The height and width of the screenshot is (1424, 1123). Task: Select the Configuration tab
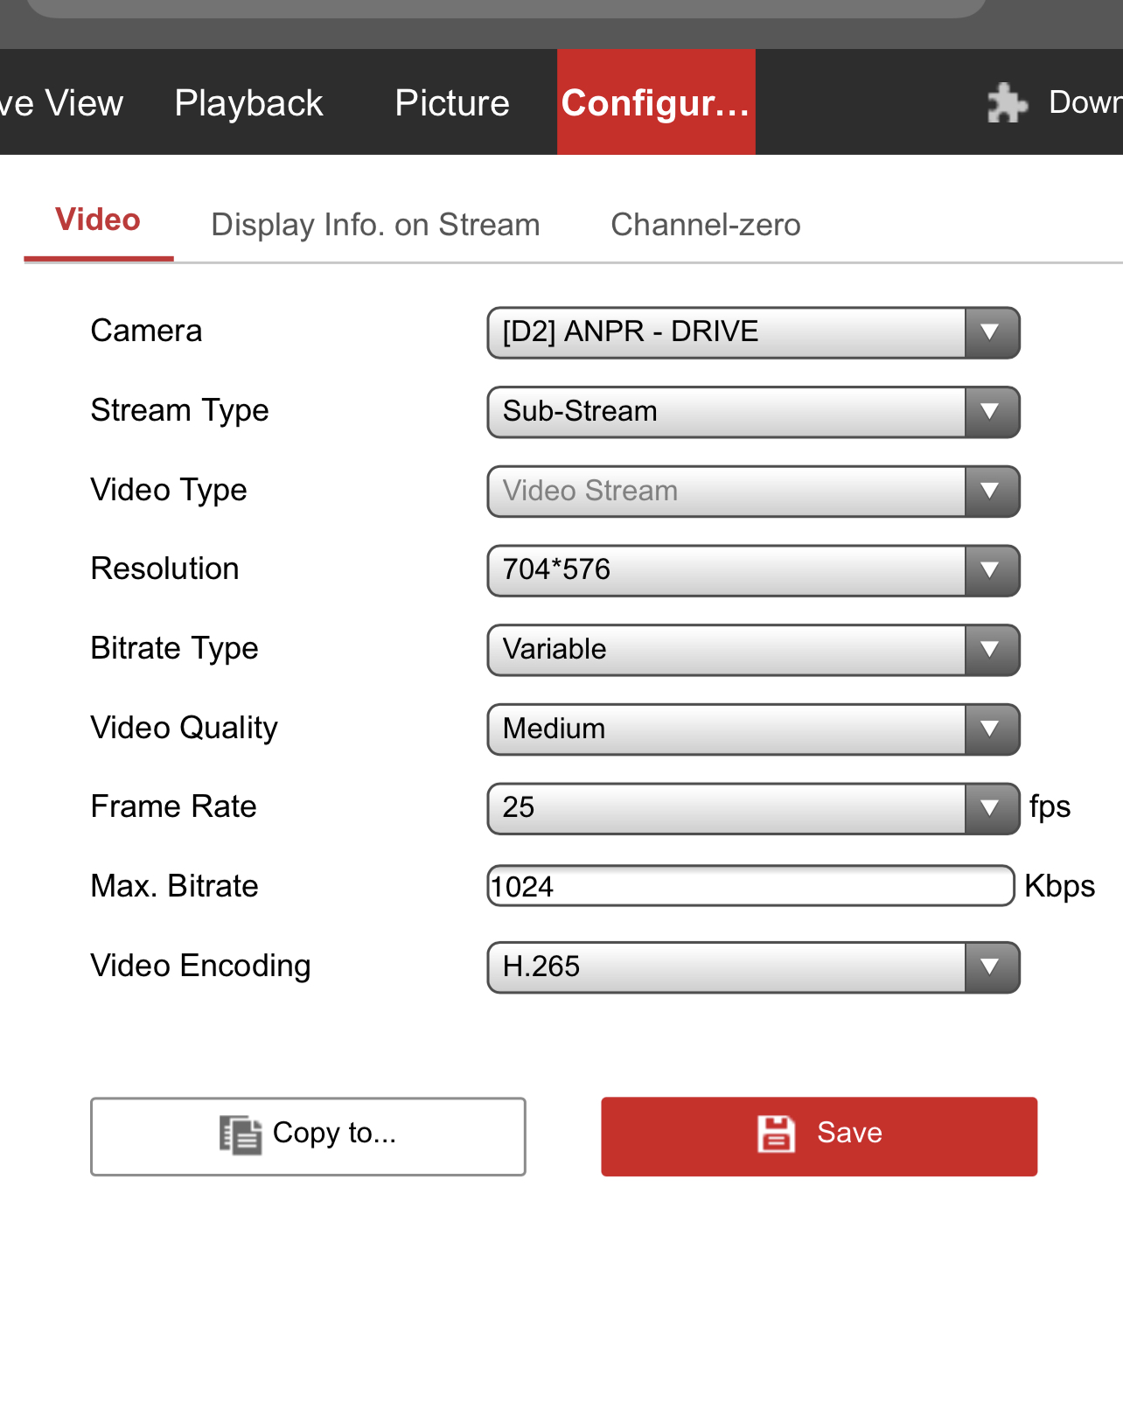pyautogui.click(x=656, y=103)
